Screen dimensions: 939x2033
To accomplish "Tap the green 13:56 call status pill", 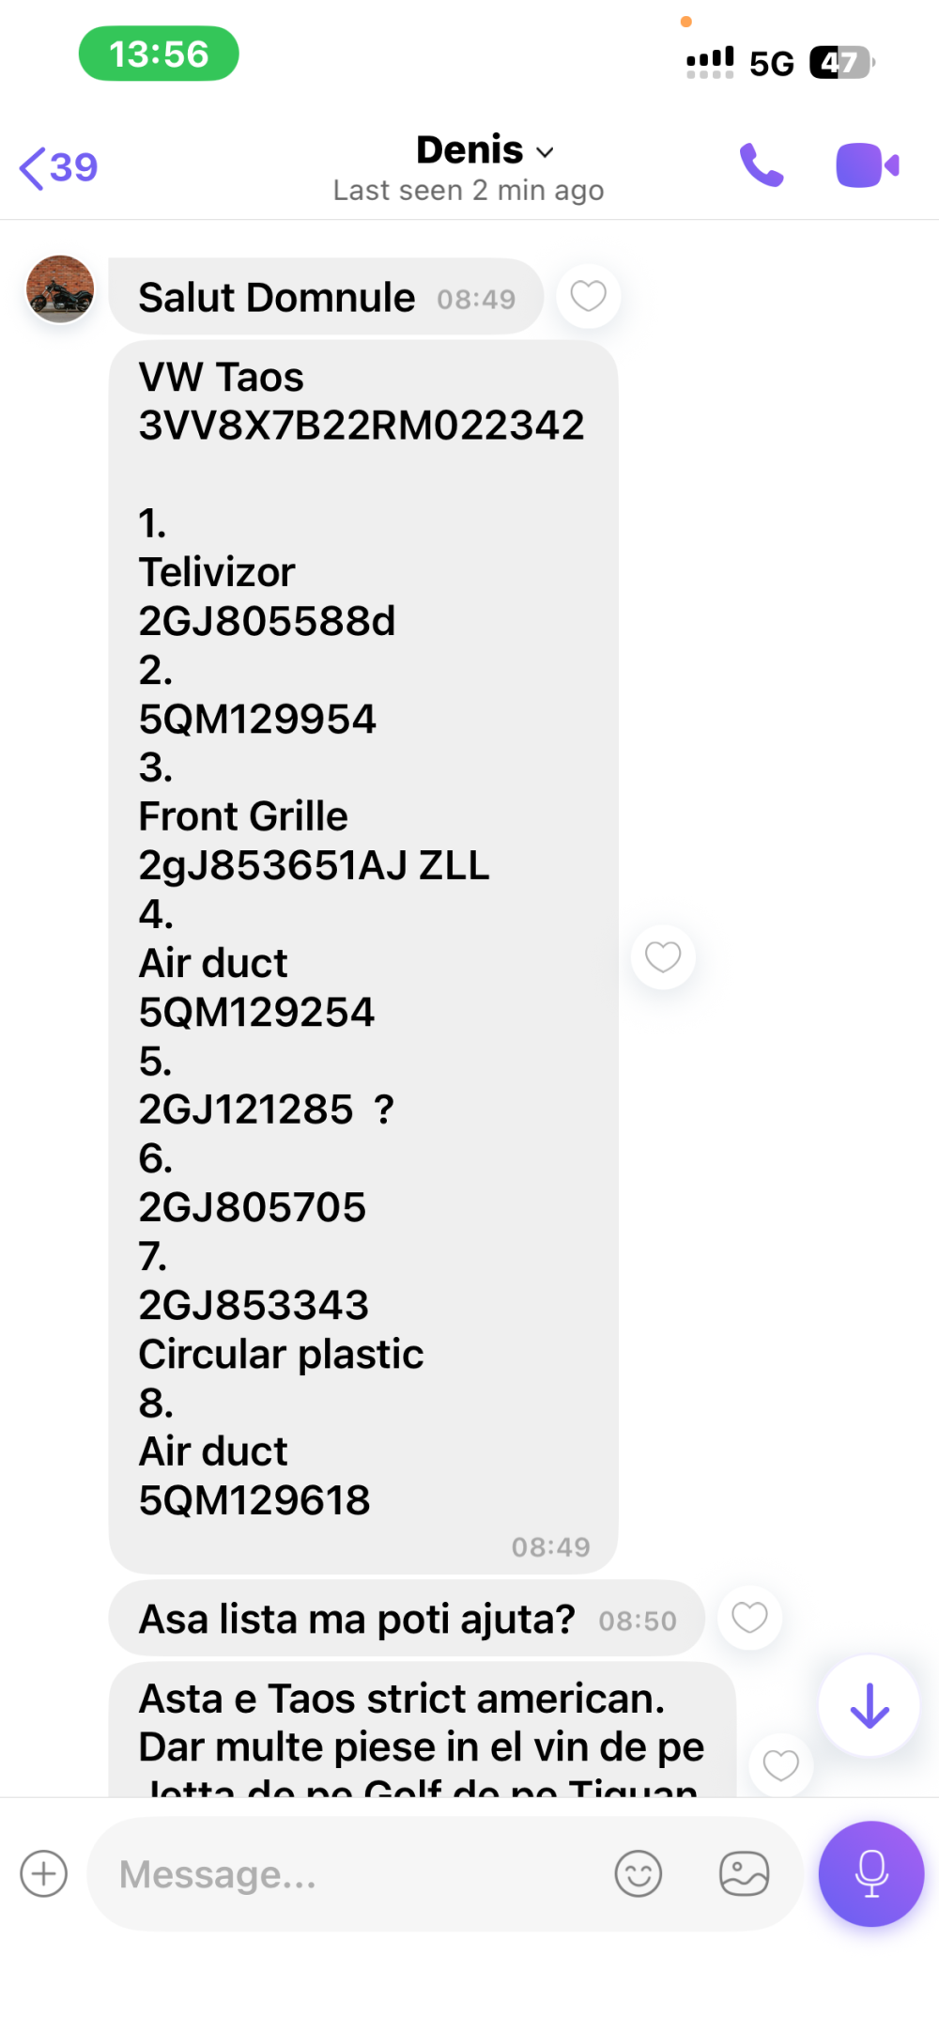I will pos(159,54).
